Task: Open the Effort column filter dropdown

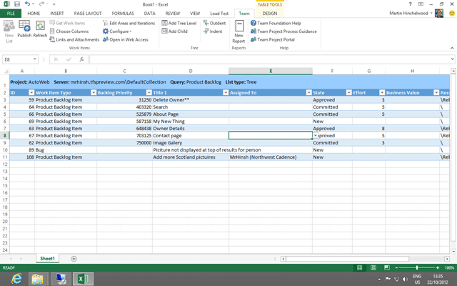Action: (x=382, y=92)
